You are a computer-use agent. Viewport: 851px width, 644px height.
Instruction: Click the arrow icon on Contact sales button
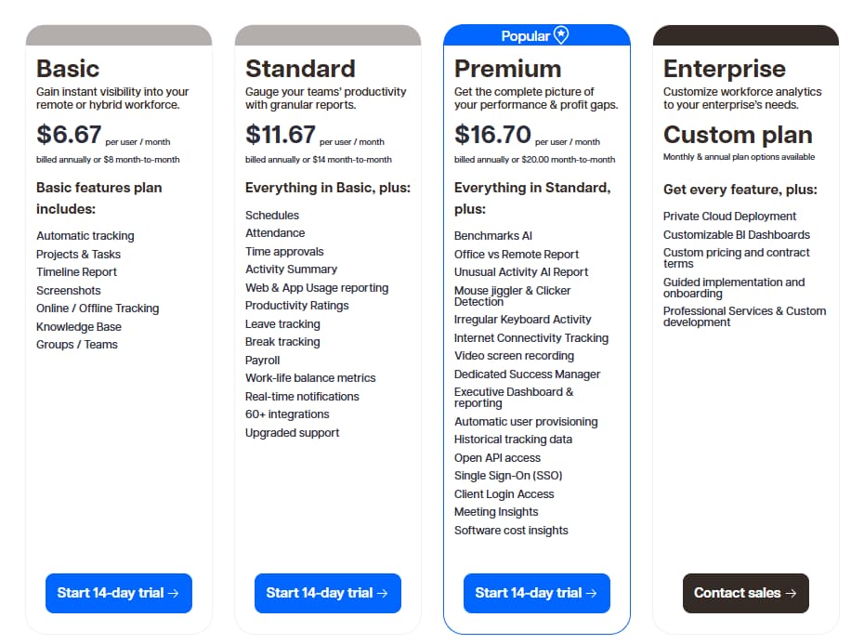tap(792, 593)
